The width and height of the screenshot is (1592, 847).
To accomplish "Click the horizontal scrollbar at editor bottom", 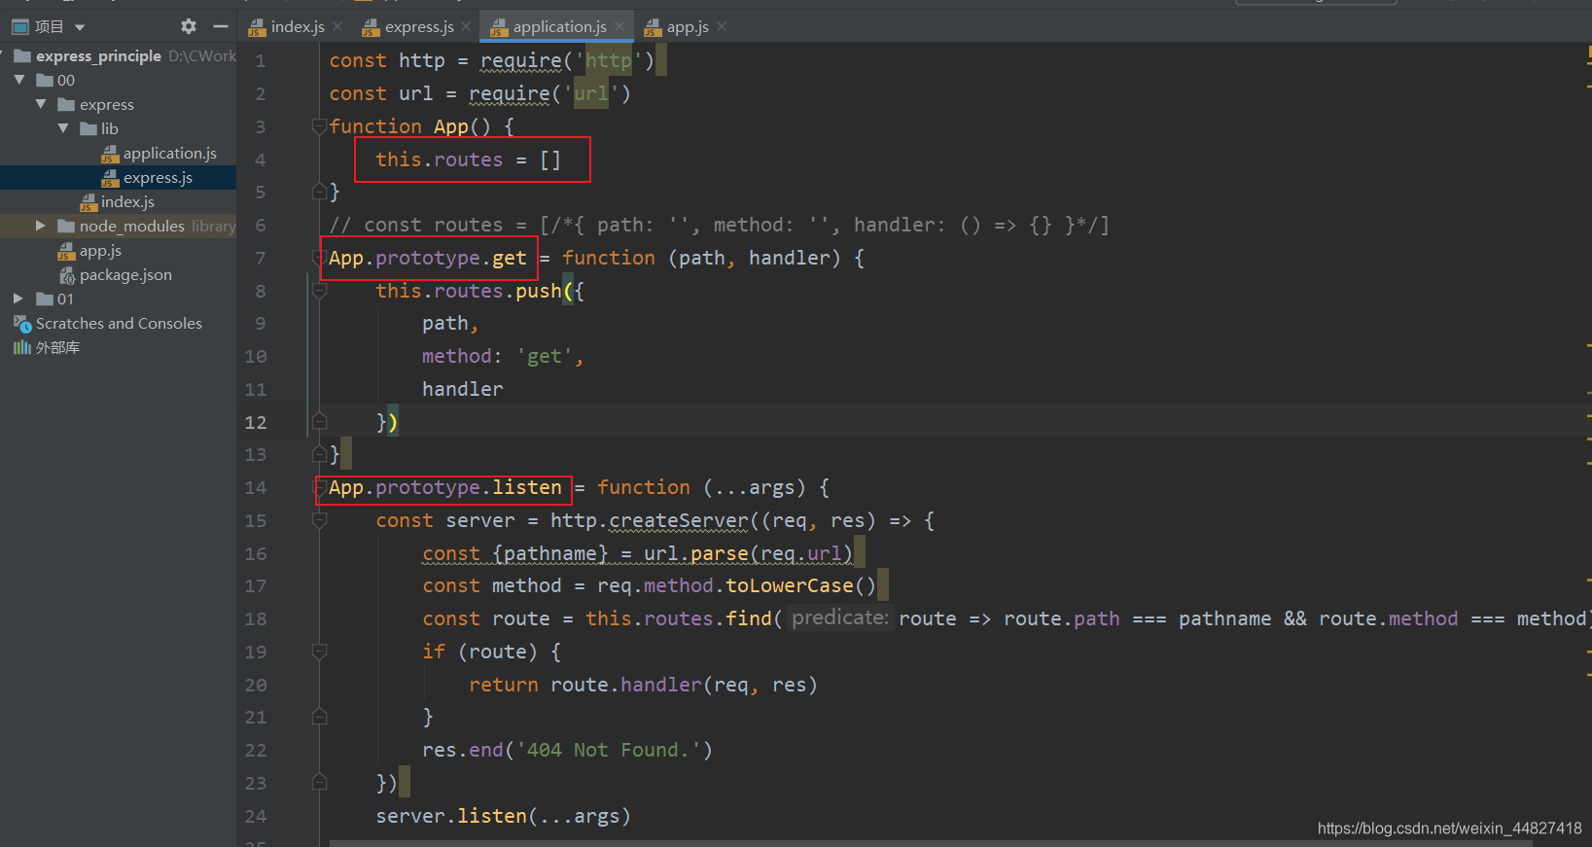I will tap(930, 843).
